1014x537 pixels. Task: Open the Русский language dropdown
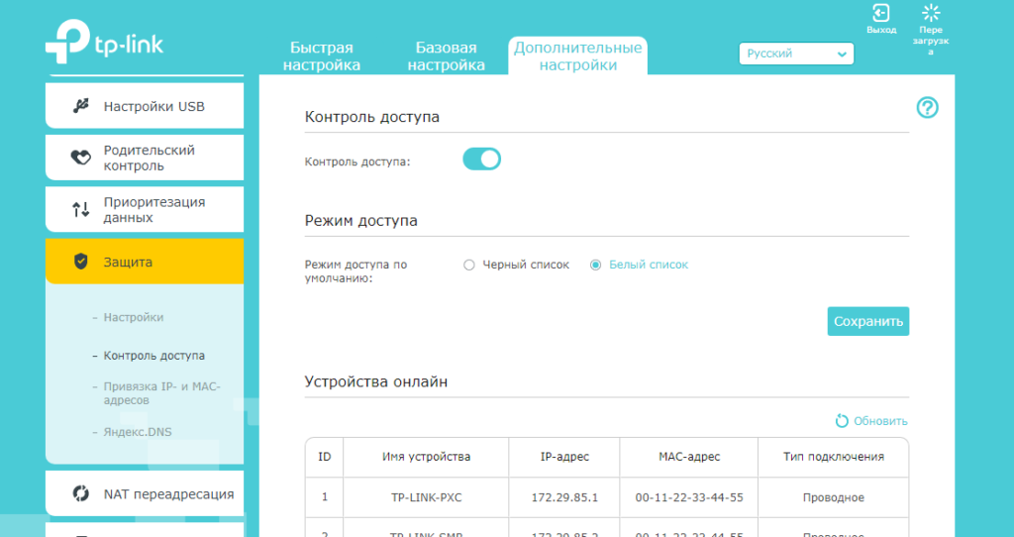tap(796, 54)
